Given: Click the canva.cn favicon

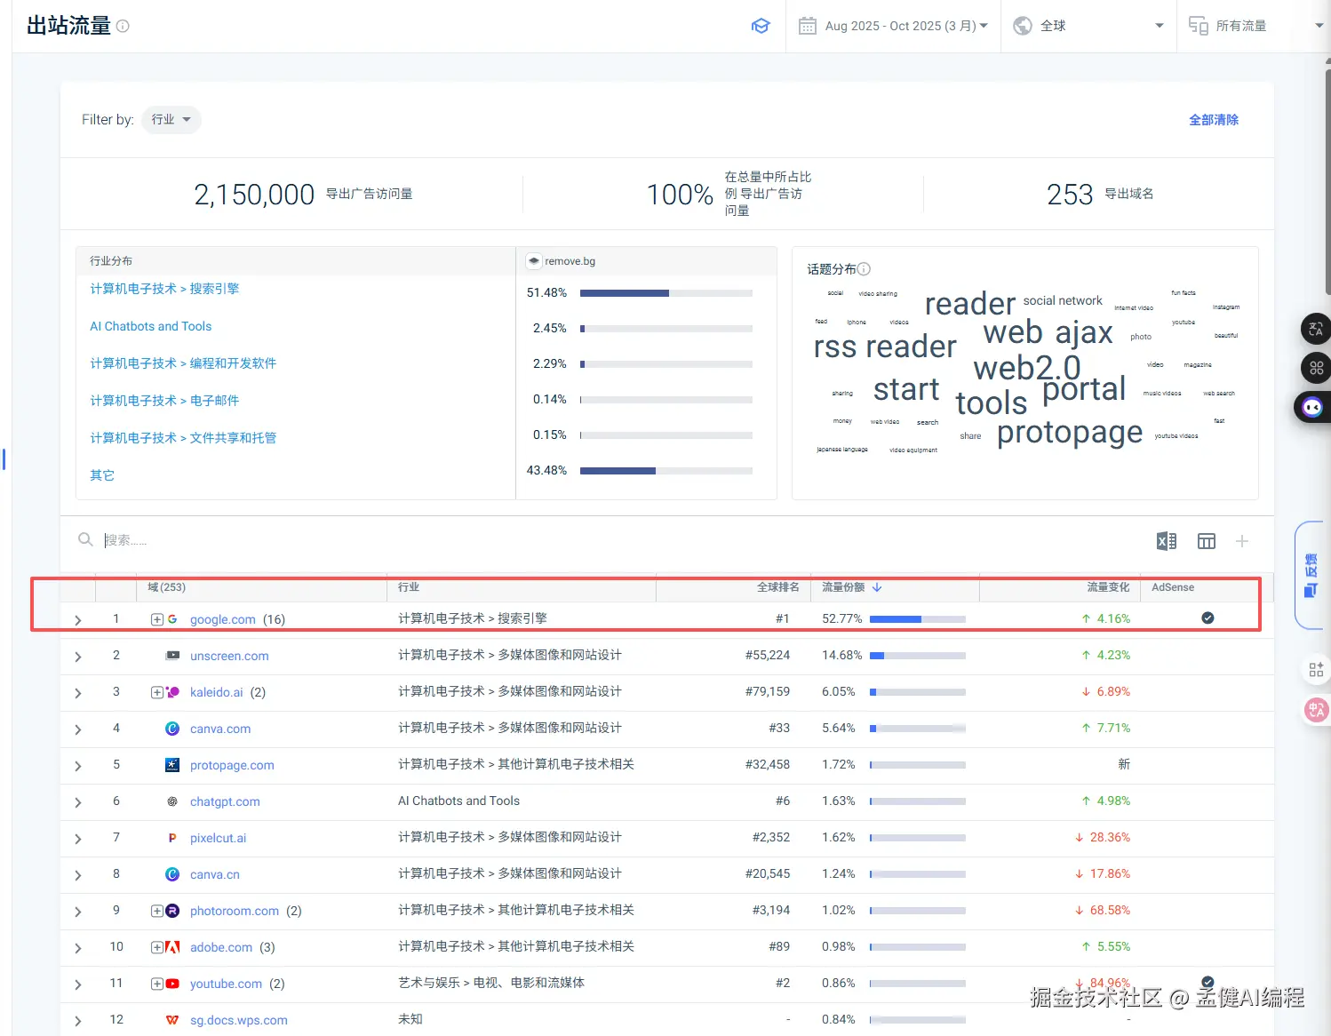Looking at the screenshot, I should 172,874.
